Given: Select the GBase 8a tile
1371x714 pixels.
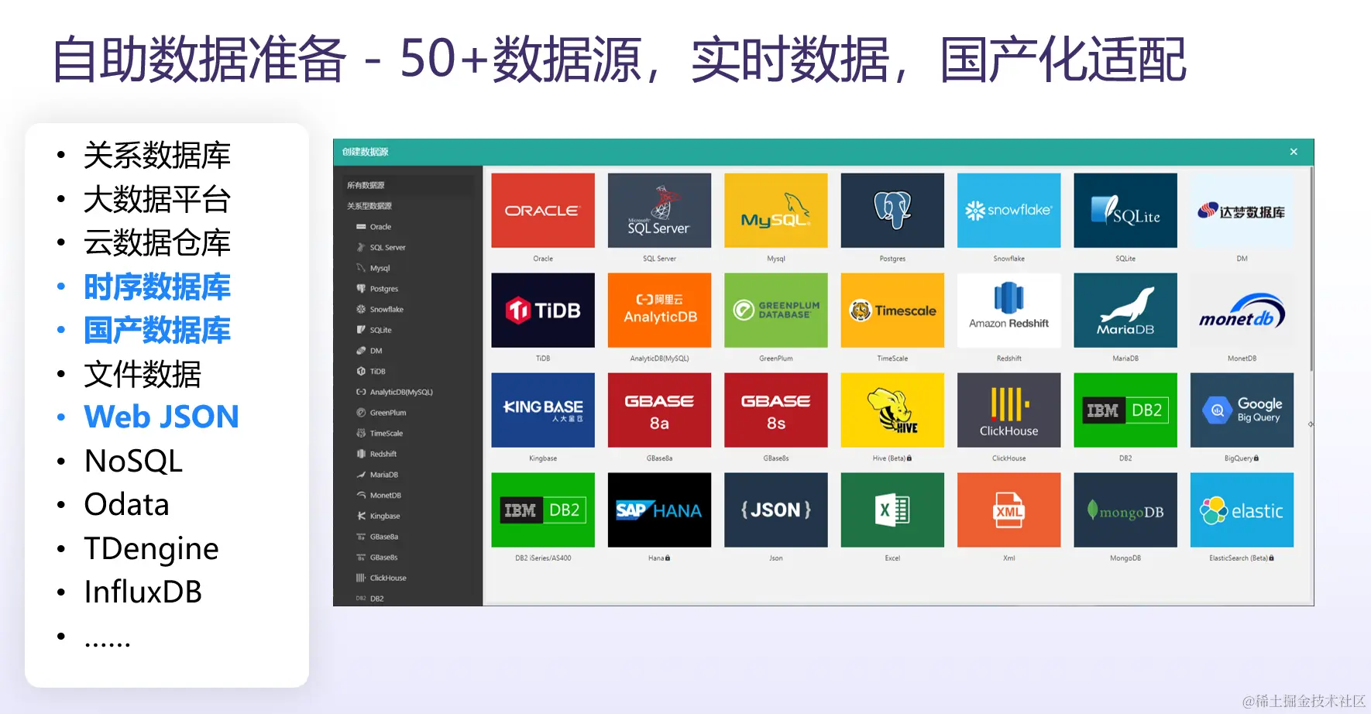Looking at the screenshot, I should [x=659, y=410].
